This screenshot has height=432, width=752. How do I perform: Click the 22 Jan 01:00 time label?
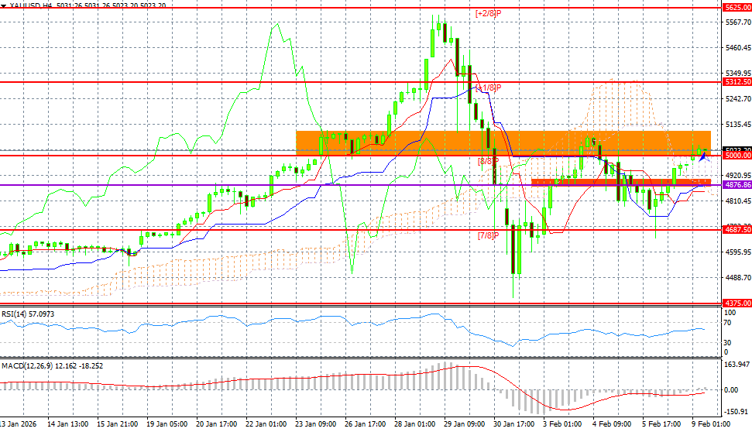coord(266,424)
